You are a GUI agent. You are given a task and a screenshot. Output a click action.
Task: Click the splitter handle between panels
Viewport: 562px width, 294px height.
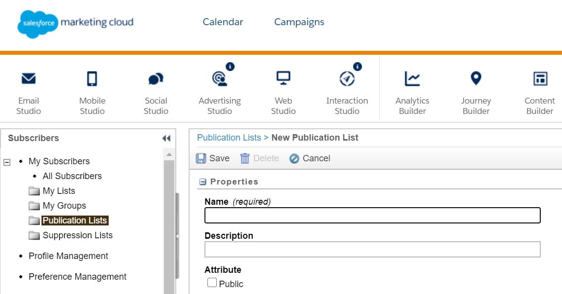click(177, 236)
